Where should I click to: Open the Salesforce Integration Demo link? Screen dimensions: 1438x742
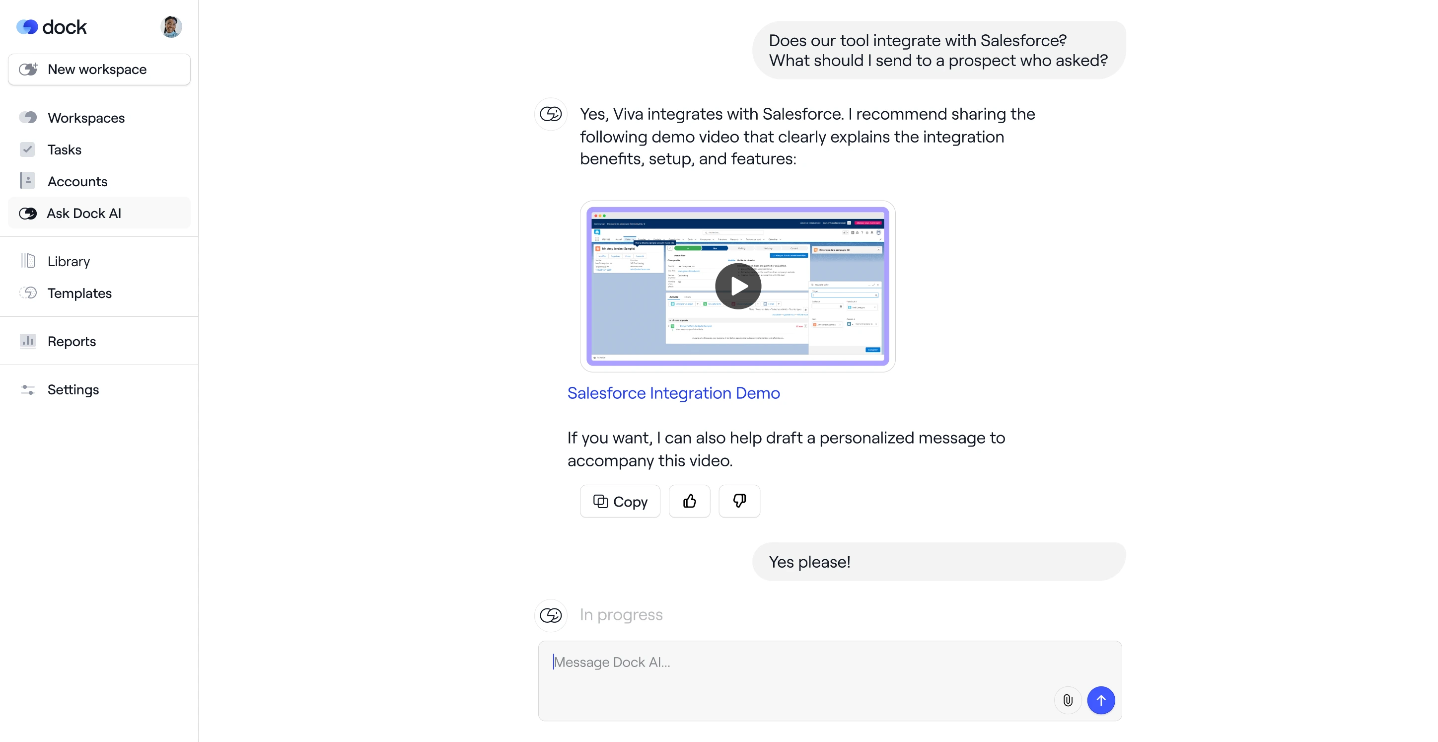click(673, 393)
